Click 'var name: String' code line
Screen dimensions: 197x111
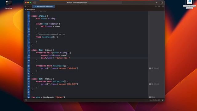coord(46,18)
